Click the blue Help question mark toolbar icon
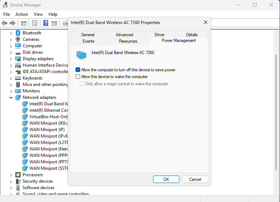 (x=46, y=23)
